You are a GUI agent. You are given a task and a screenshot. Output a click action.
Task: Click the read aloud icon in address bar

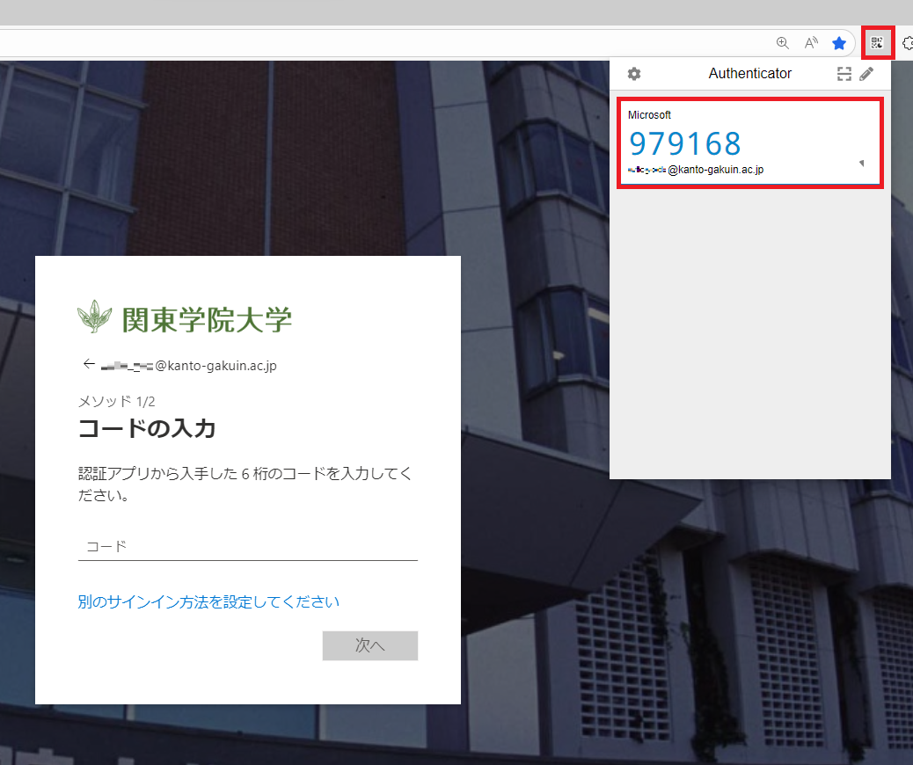tap(811, 43)
